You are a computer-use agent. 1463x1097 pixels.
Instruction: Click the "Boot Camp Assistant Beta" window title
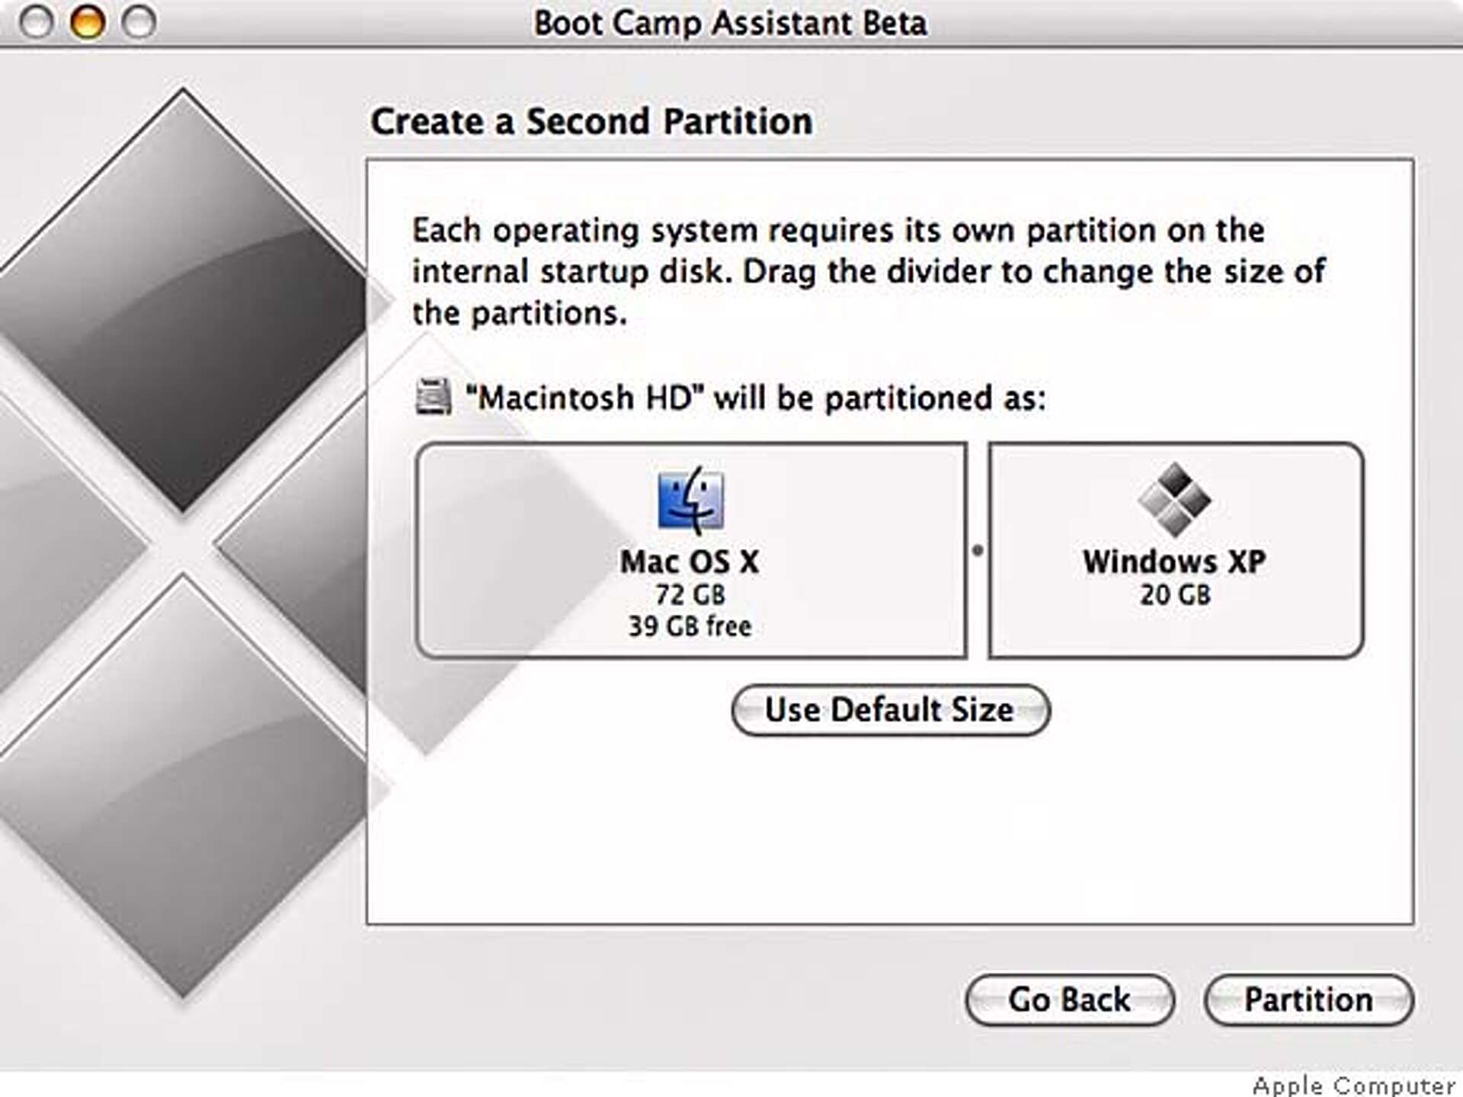point(730,23)
